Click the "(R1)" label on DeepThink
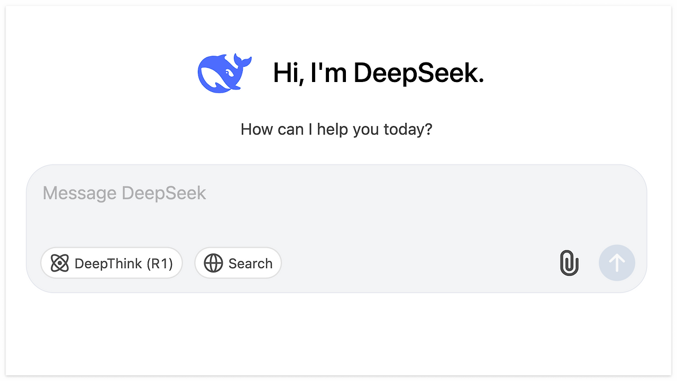 pyautogui.click(x=160, y=264)
